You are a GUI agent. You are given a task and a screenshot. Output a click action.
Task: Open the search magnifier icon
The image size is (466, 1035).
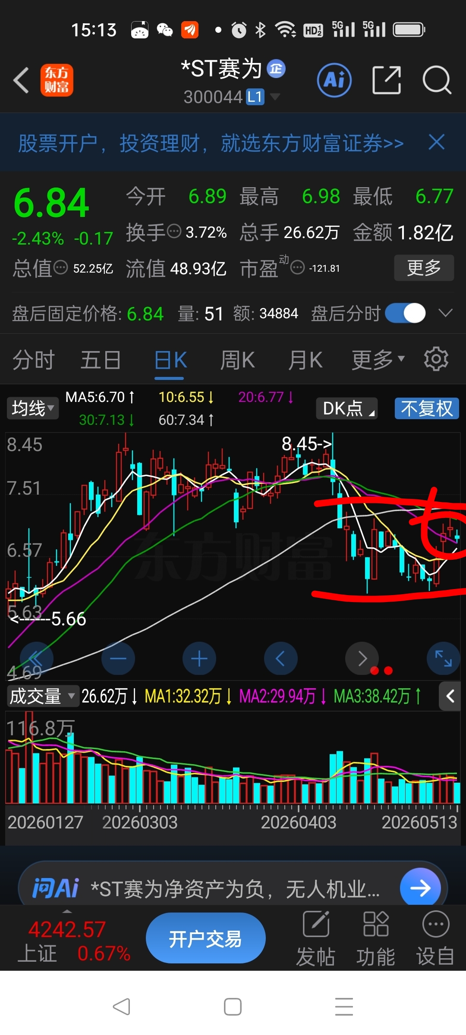click(x=437, y=80)
